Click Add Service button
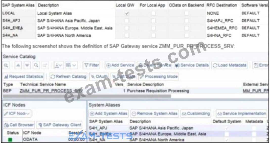The width and height of the screenshot is (270, 143). click(x=120, y=65)
